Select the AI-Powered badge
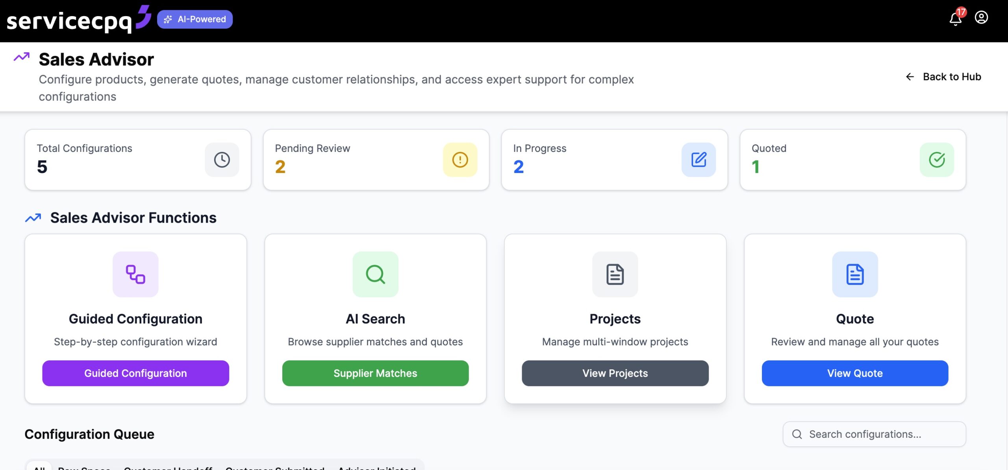Image resolution: width=1008 pixels, height=470 pixels. (195, 18)
